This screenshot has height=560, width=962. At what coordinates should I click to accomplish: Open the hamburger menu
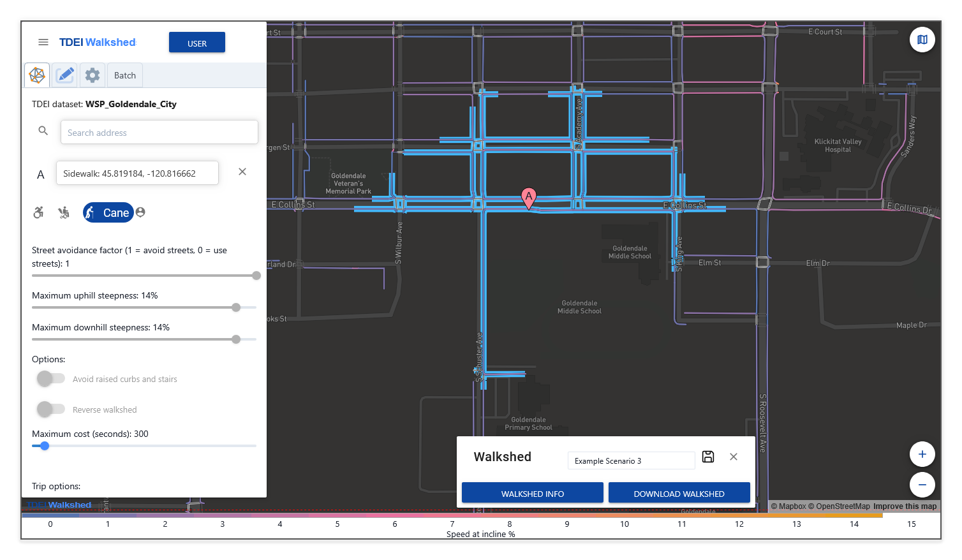click(43, 42)
